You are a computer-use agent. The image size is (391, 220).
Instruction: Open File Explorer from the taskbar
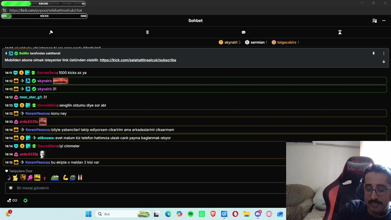[247, 214]
